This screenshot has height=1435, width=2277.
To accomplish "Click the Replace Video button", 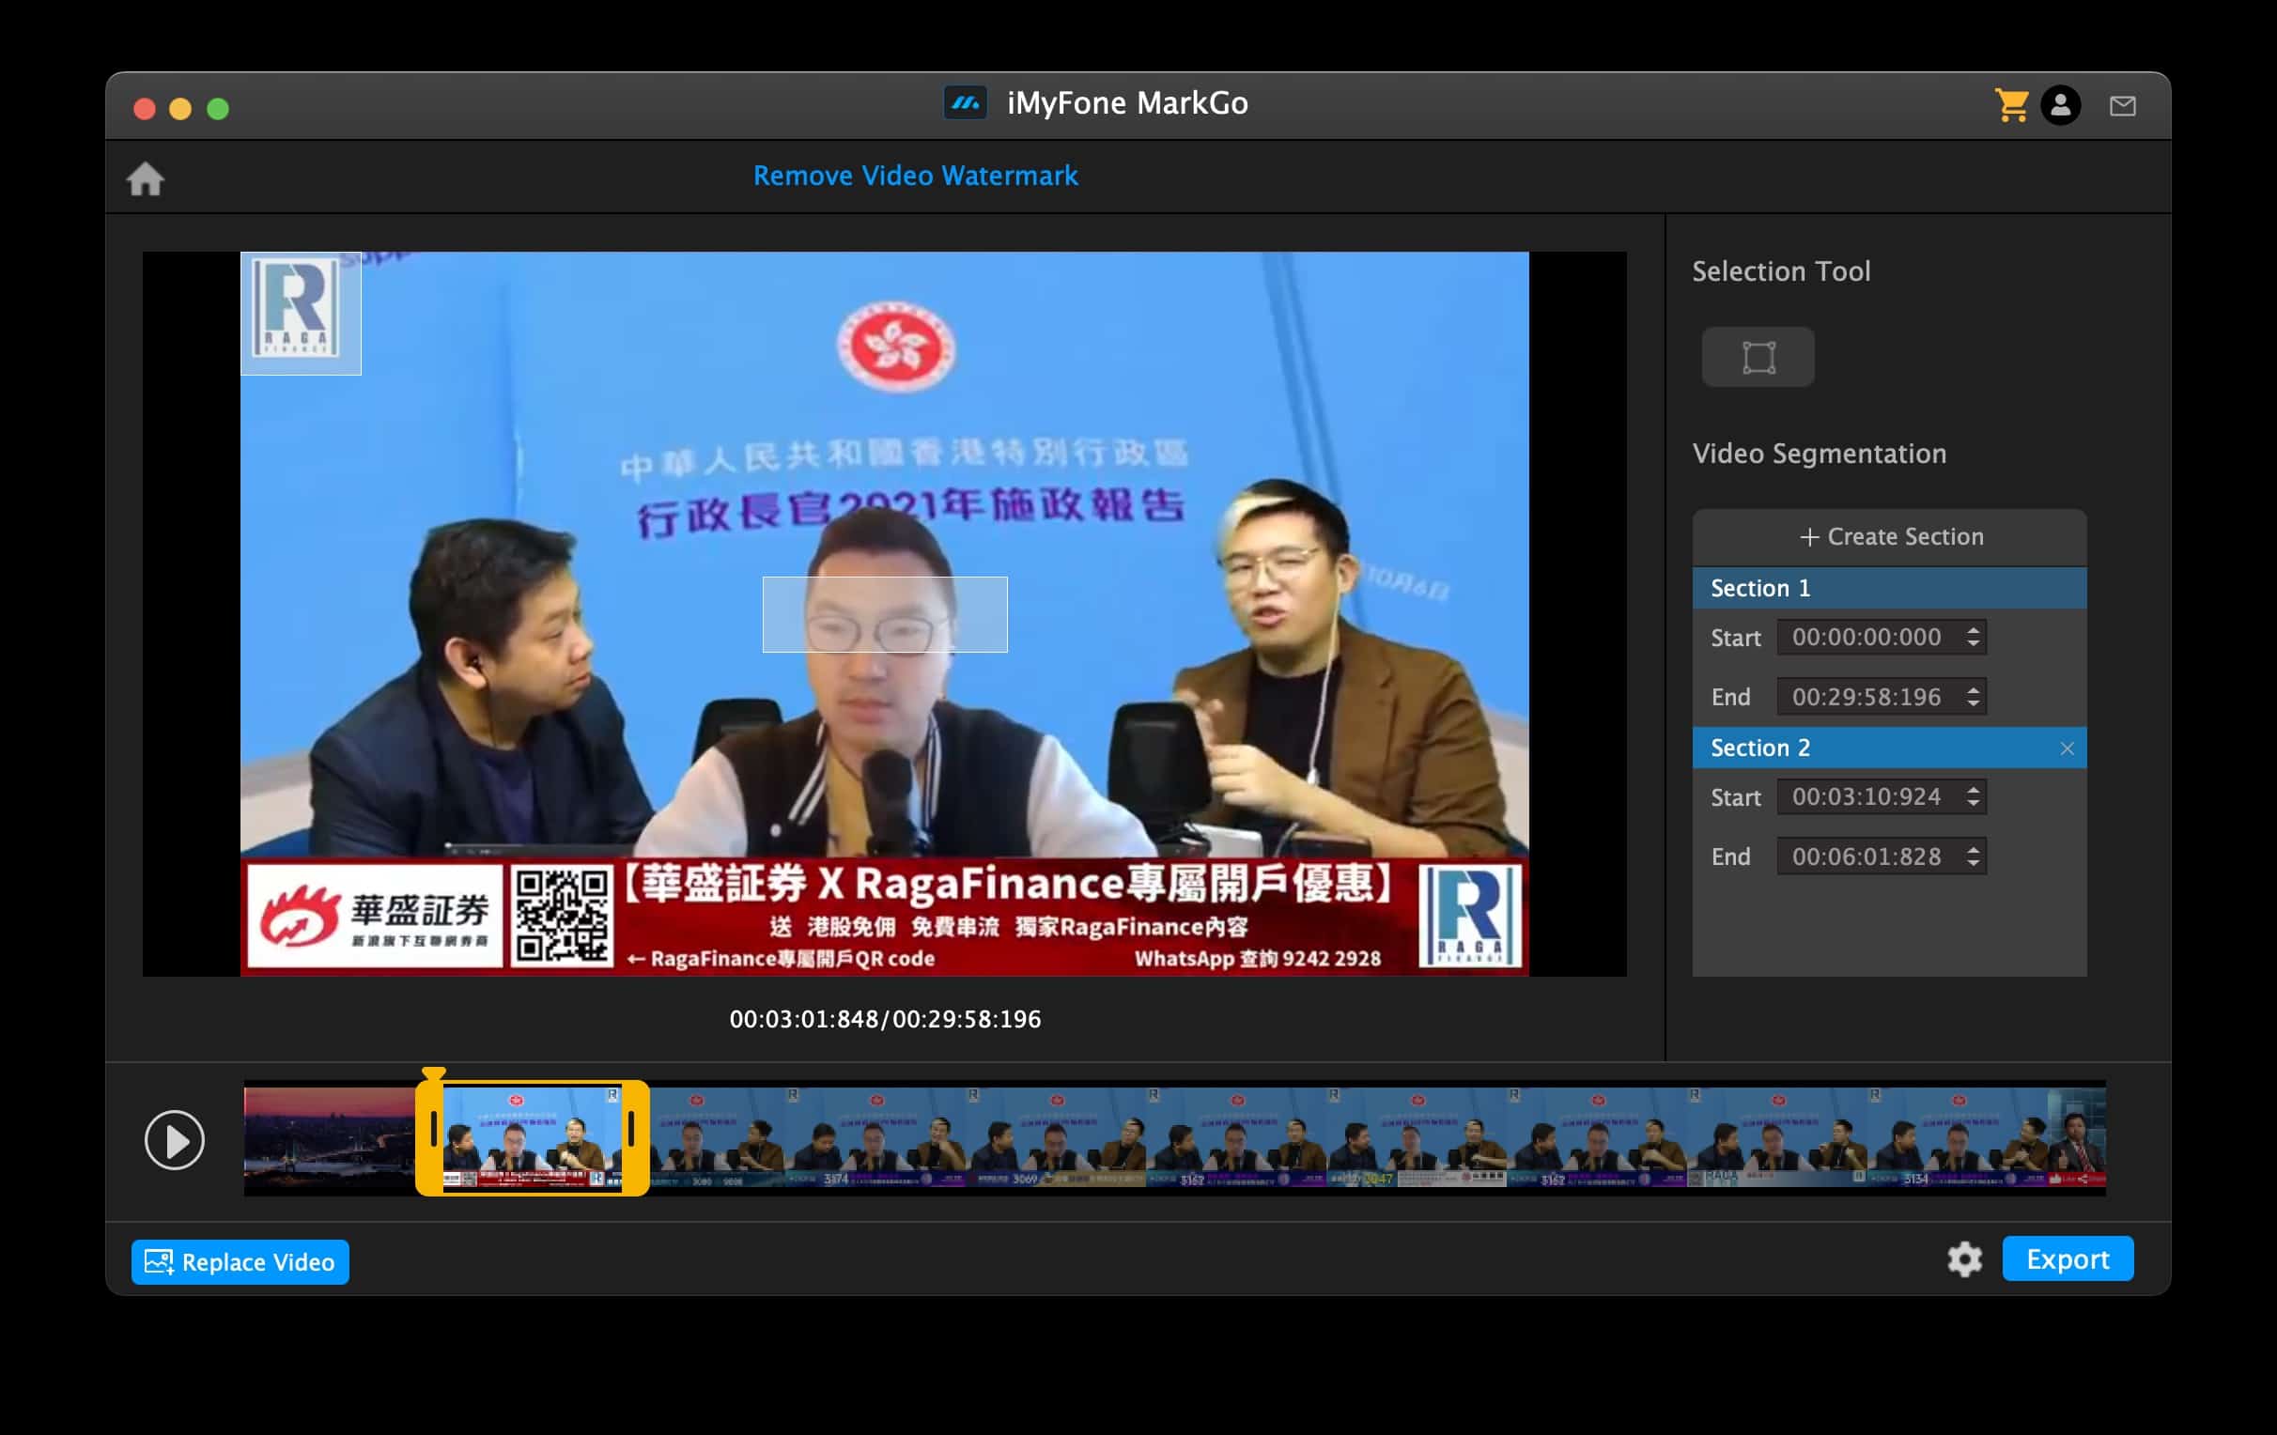I will pos(240,1262).
